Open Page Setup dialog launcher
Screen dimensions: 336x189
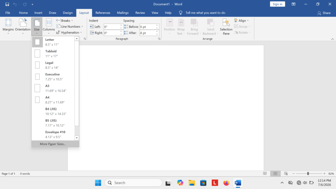(85, 39)
